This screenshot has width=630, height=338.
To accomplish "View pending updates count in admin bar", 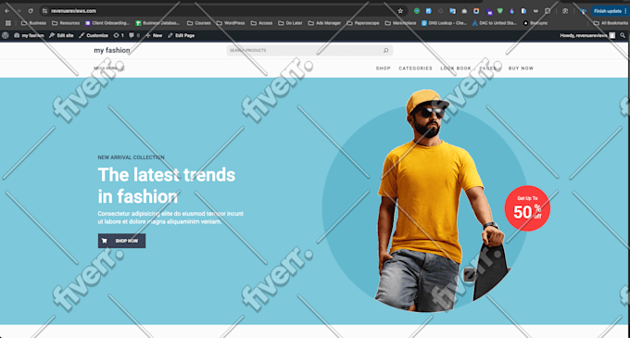I will click(119, 35).
